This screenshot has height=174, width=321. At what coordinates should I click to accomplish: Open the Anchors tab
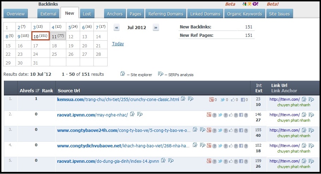coord(115,14)
